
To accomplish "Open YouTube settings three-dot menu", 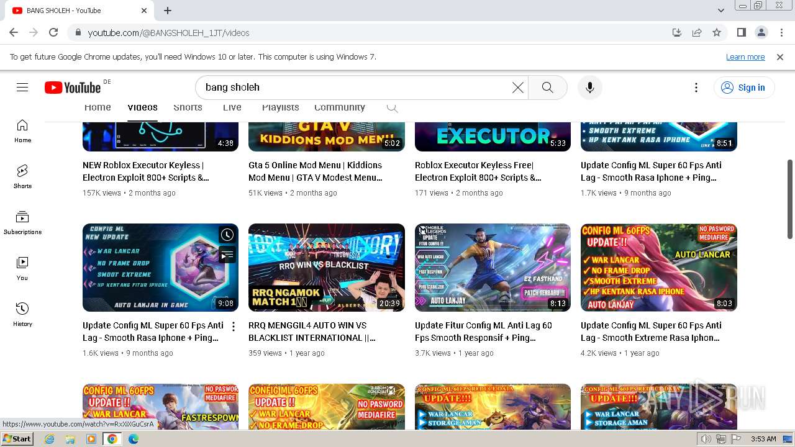I will pyautogui.click(x=696, y=88).
